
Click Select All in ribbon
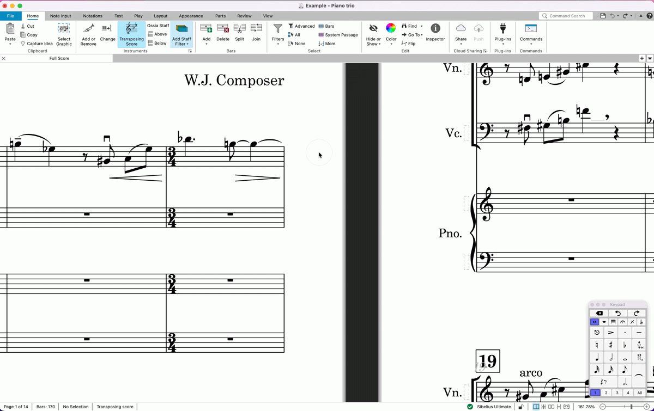(x=294, y=35)
